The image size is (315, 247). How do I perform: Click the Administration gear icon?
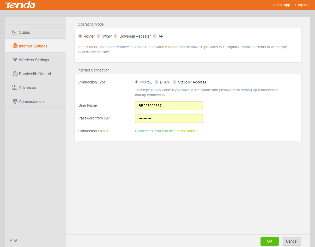15,101
